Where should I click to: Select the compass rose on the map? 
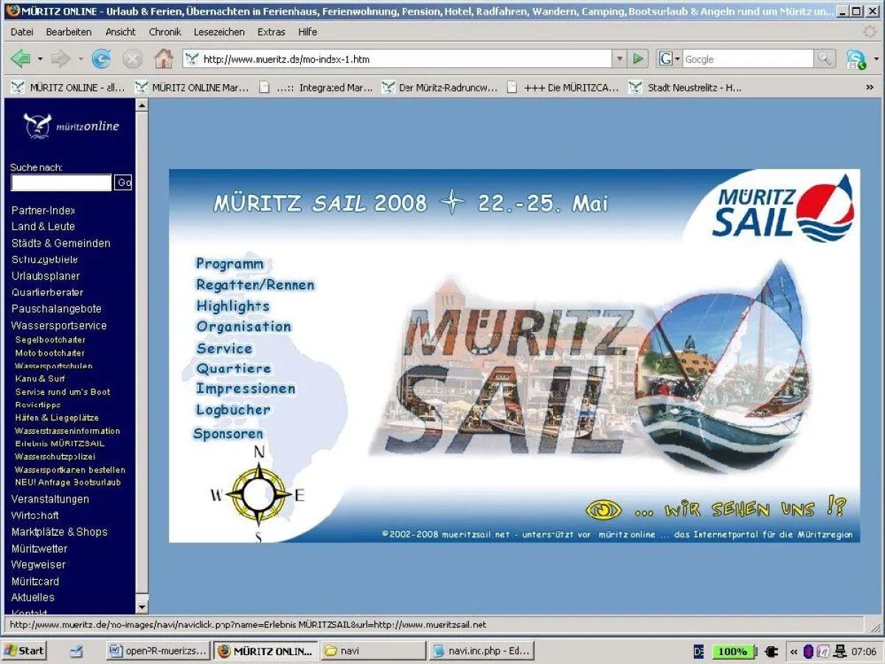[258, 496]
